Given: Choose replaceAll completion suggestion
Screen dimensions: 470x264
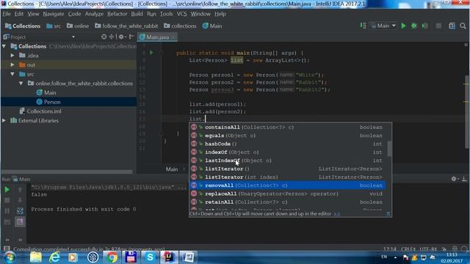Looking at the screenshot, I should pyautogui.click(x=287, y=194).
